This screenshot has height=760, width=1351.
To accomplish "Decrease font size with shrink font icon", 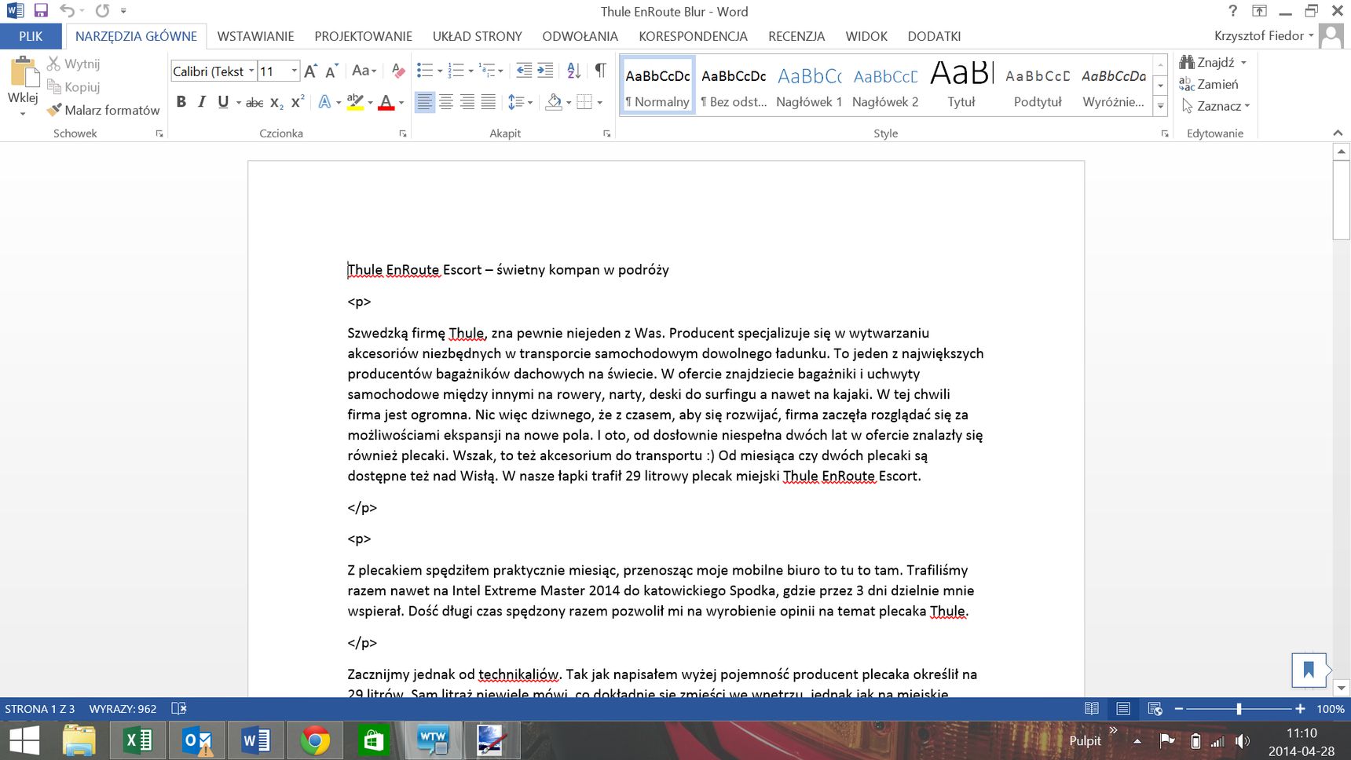I will pyautogui.click(x=331, y=71).
